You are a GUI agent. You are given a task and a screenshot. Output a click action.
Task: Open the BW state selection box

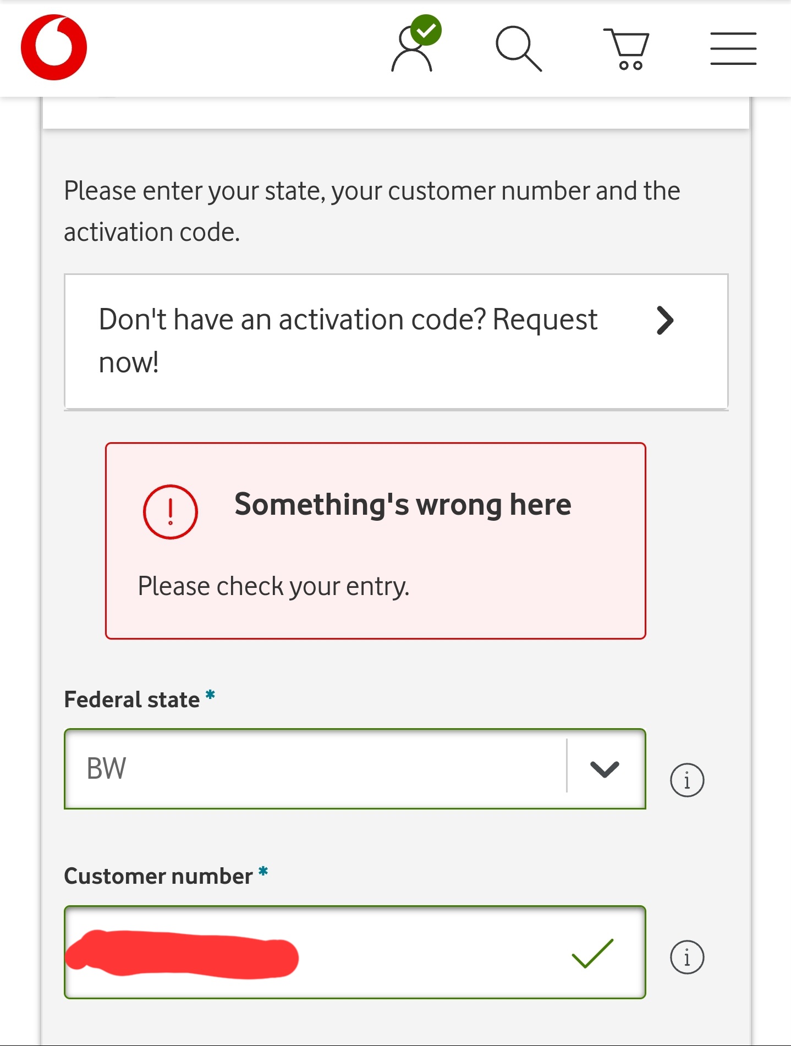click(x=314, y=769)
